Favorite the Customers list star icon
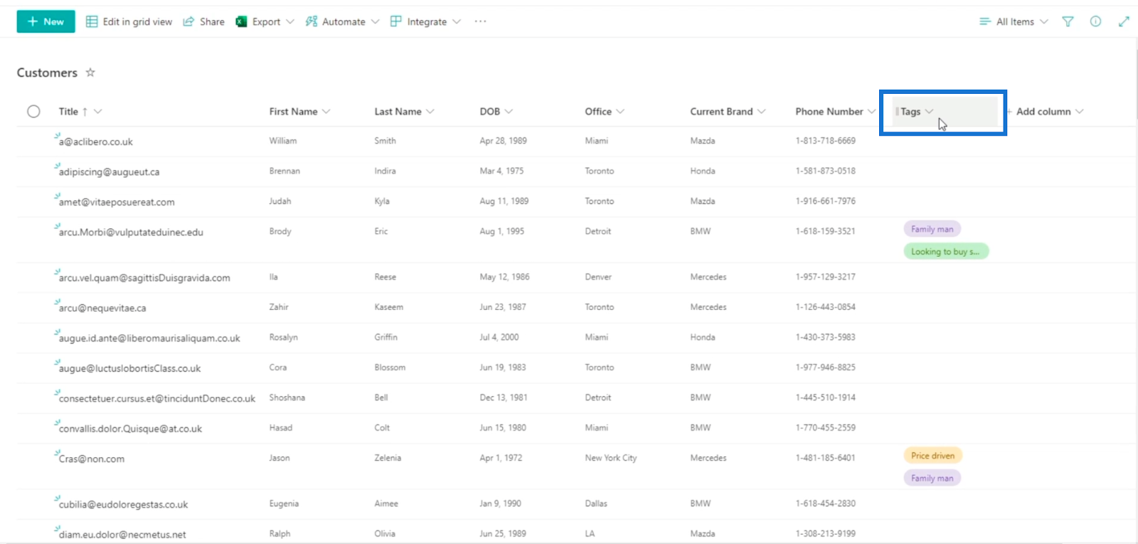 point(90,73)
